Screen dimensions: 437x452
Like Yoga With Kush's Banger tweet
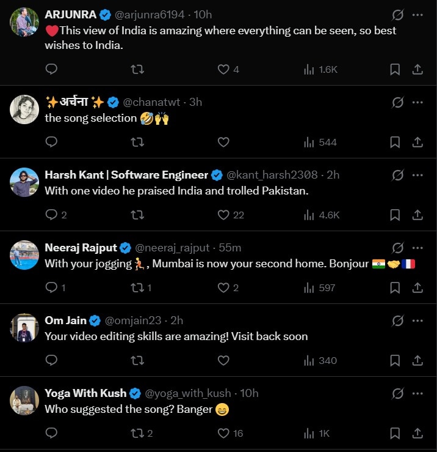click(x=223, y=433)
